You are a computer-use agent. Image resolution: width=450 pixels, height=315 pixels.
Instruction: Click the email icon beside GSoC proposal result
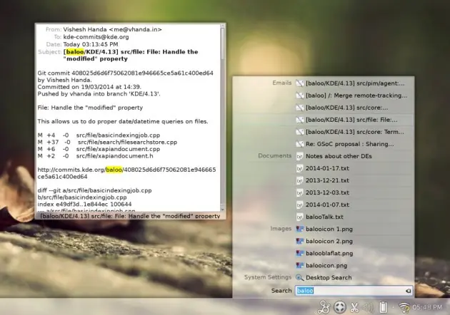pyautogui.click(x=299, y=144)
